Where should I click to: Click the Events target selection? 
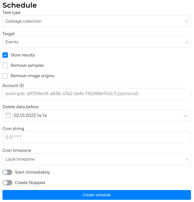coord(93,42)
